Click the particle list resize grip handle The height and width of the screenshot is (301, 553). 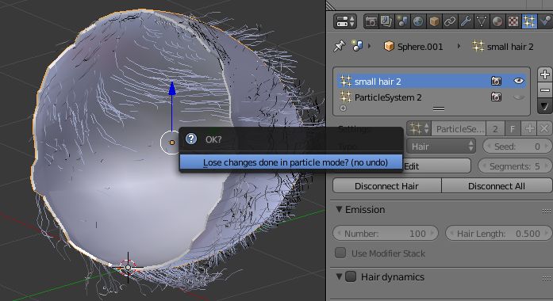point(439,109)
